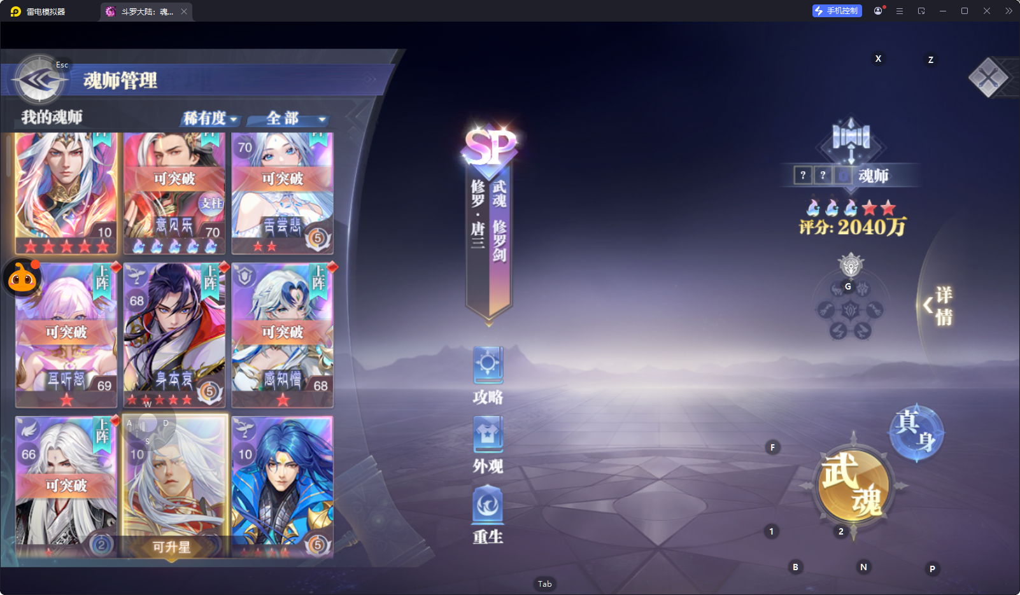The image size is (1020, 595).
Task: Click the emulator window resize icon beside the menu
Action: coord(921,11)
